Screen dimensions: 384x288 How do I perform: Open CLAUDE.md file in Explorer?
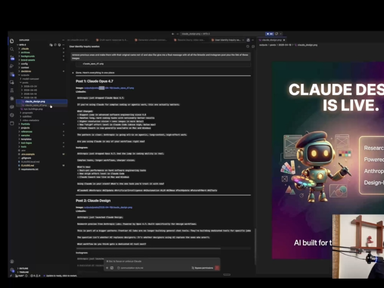click(x=41, y=166)
